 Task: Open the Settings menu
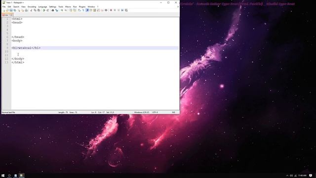53,6
